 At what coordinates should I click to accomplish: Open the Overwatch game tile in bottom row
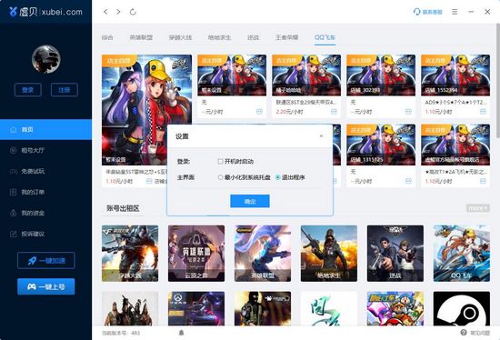coord(196,308)
